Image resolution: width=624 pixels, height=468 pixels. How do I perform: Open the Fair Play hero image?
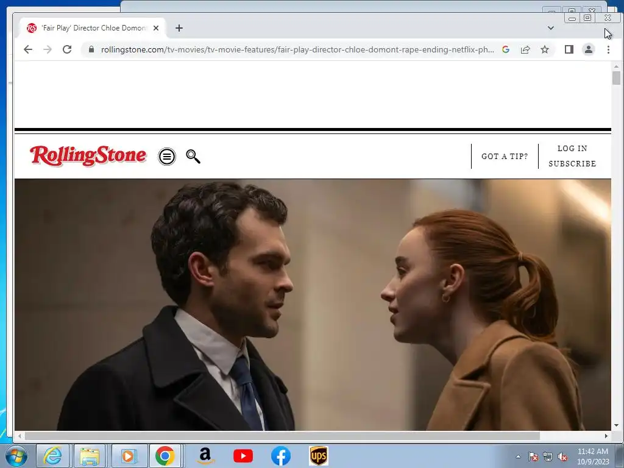313,305
